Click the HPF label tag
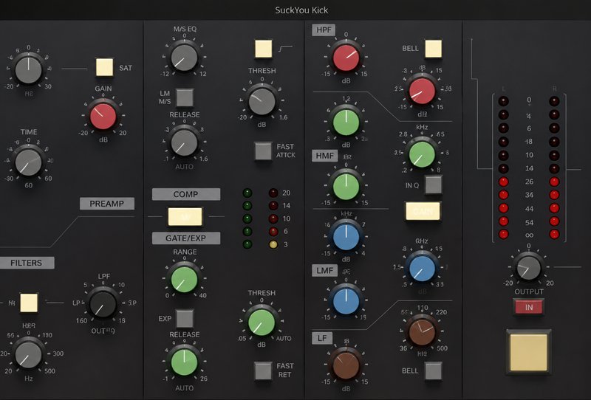The height and width of the screenshot is (400, 591). coord(324,30)
